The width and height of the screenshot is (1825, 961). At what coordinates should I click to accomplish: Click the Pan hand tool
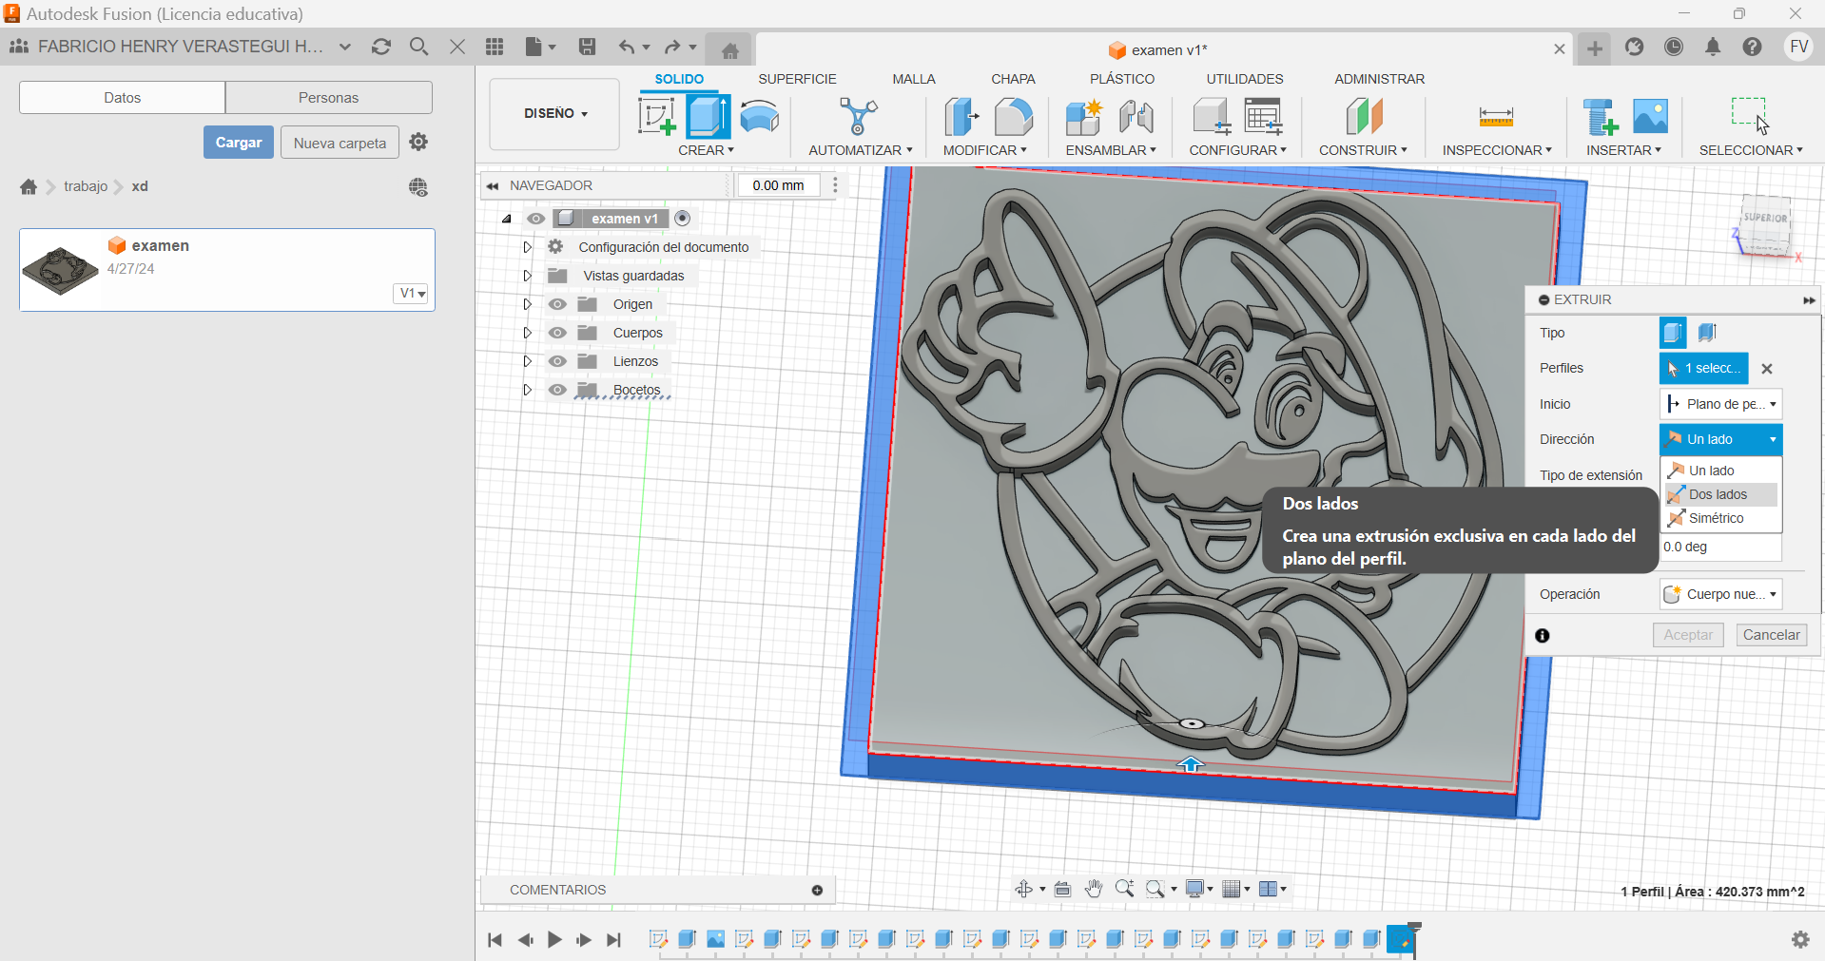point(1094,889)
